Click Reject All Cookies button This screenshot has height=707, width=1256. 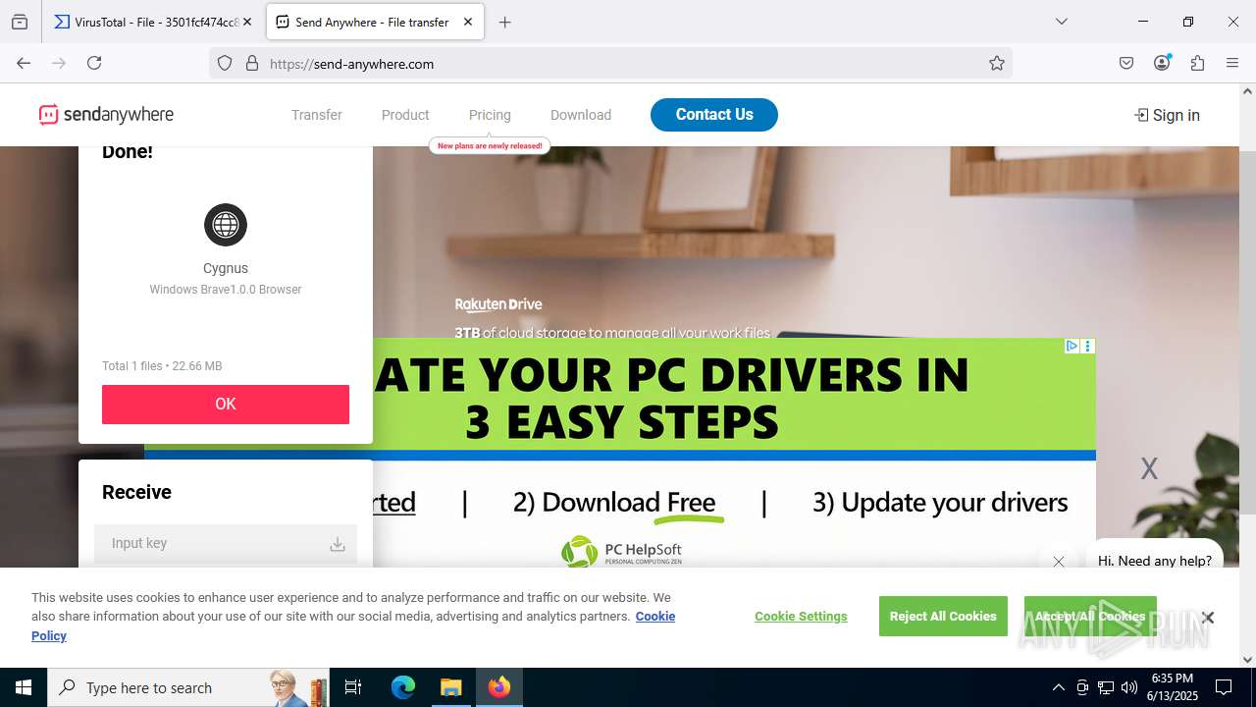click(x=943, y=616)
